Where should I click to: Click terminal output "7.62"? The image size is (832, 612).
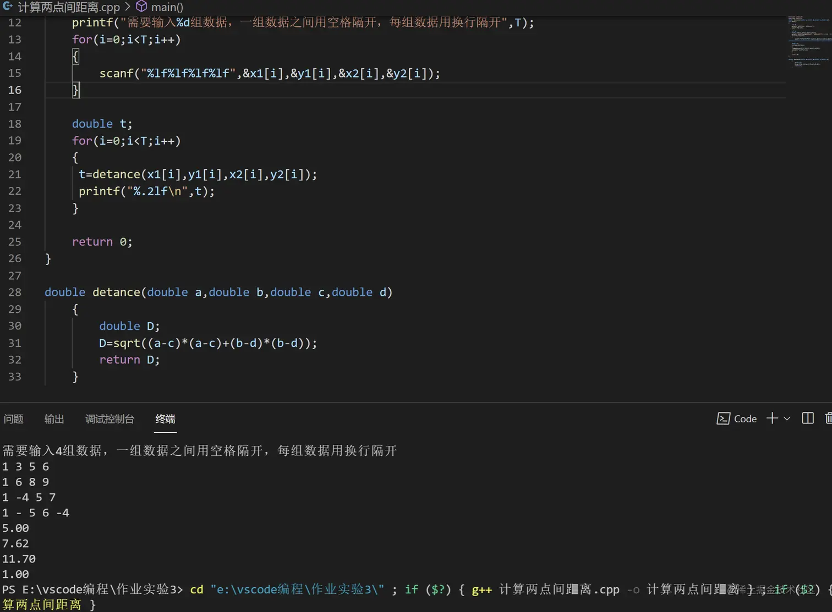pyautogui.click(x=15, y=543)
